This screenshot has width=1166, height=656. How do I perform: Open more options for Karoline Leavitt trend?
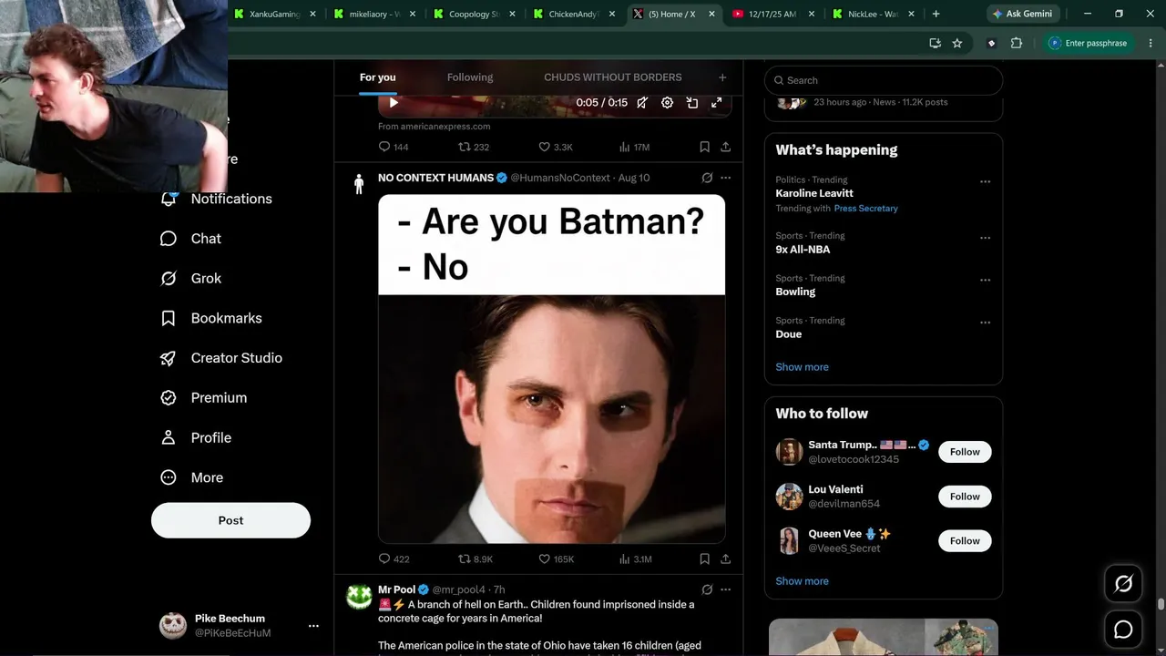pyautogui.click(x=985, y=182)
